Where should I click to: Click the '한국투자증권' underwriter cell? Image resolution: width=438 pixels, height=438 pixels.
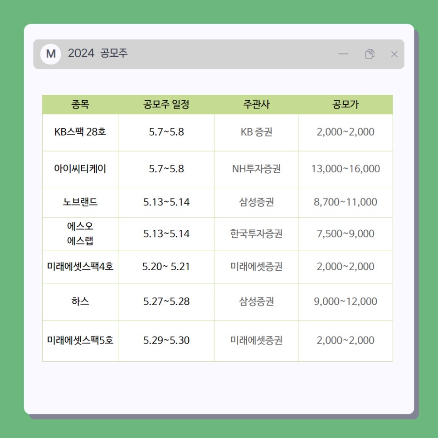click(x=256, y=234)
